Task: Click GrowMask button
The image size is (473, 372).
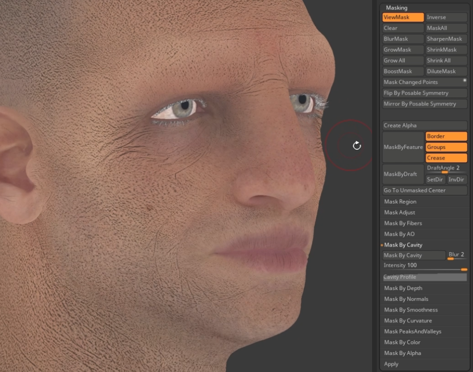Action: point(403,50)
